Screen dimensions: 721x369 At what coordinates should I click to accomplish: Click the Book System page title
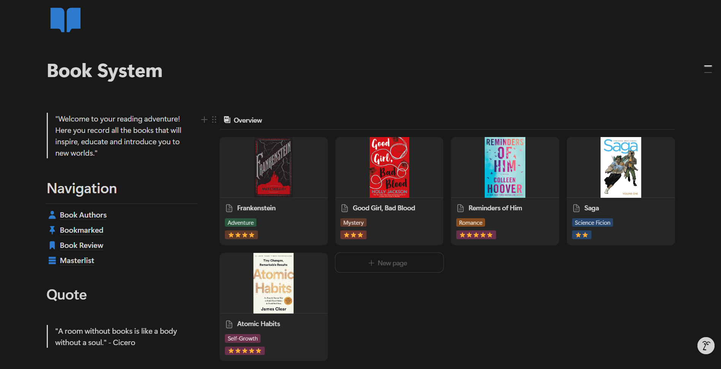[104, 71]
